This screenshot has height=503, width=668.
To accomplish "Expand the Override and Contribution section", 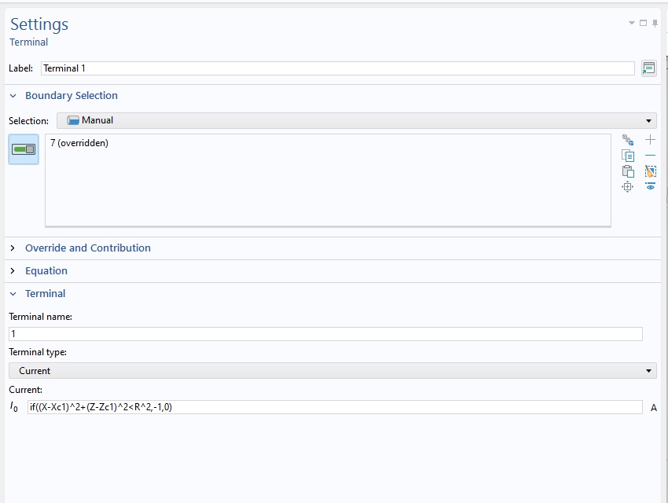I will [87, 248].
